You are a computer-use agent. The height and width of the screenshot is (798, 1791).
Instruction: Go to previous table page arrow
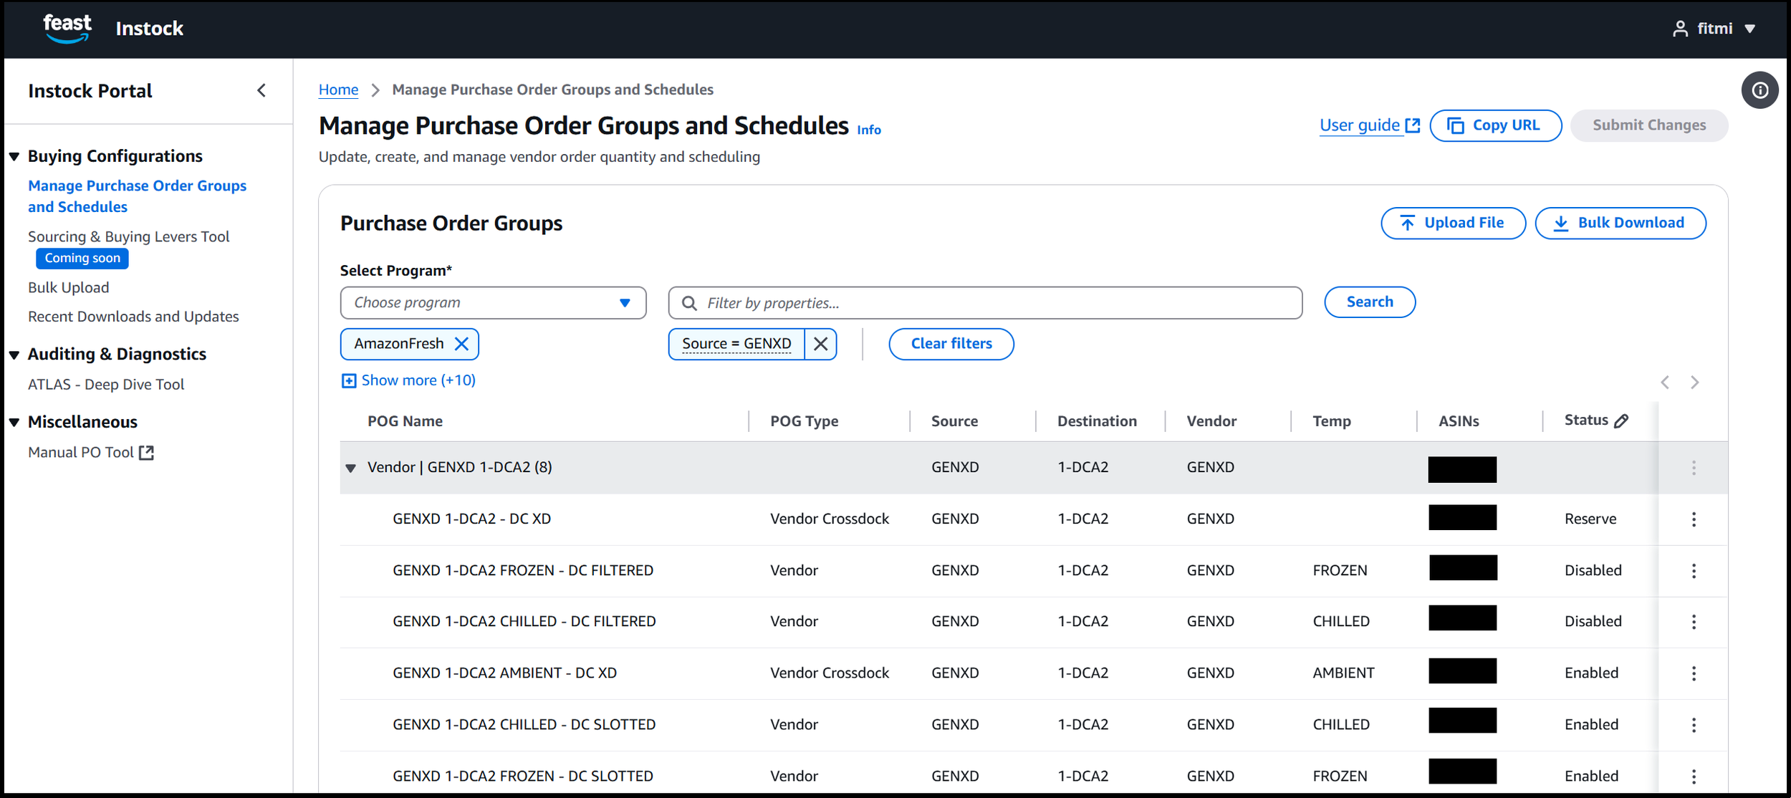tap(1665, 383)
